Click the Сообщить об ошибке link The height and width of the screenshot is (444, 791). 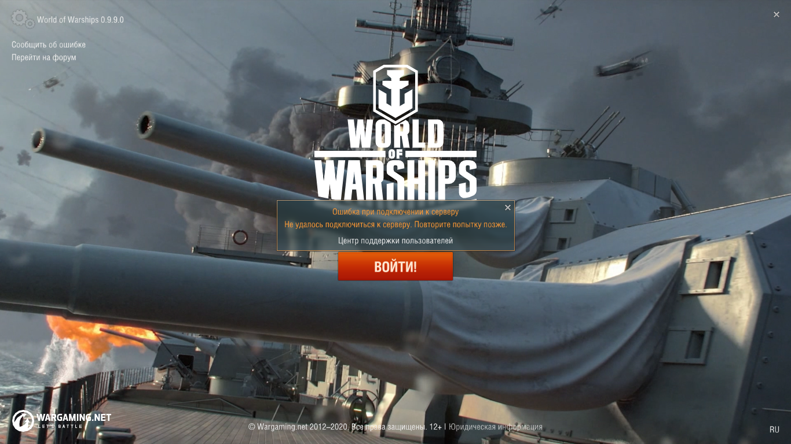click(49, 45)
